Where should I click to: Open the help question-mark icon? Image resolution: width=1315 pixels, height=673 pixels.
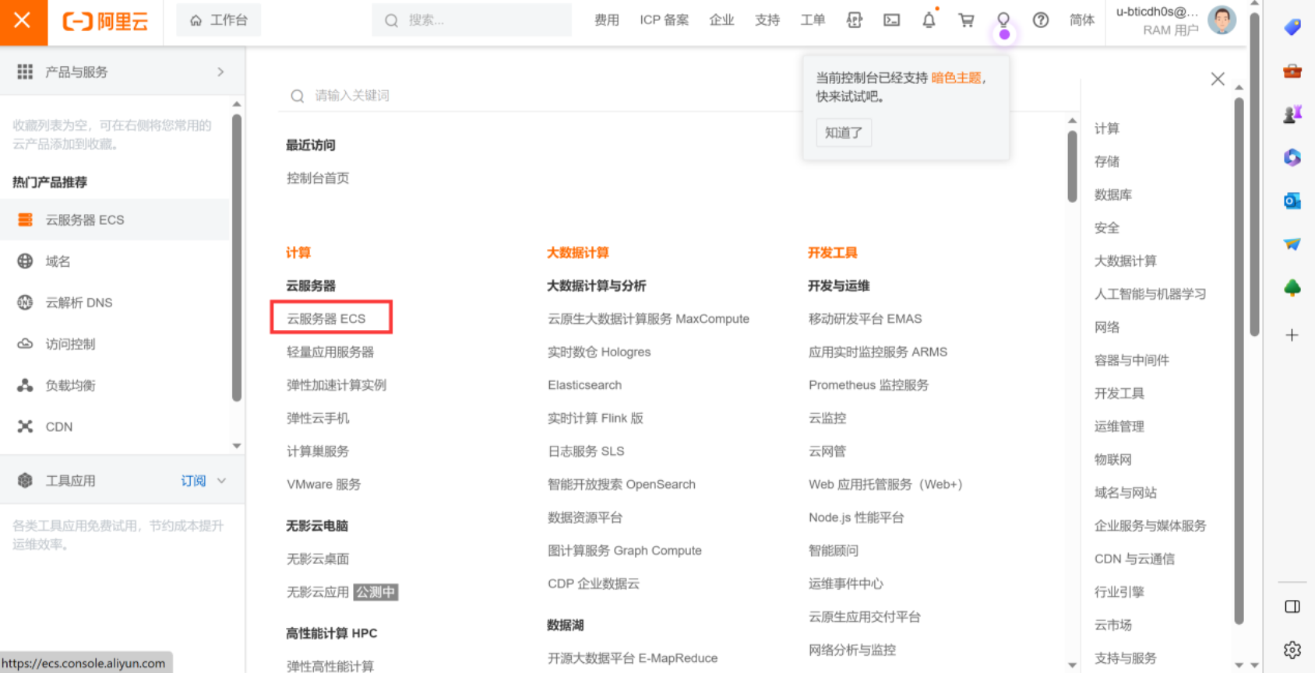coord(1041,20)
